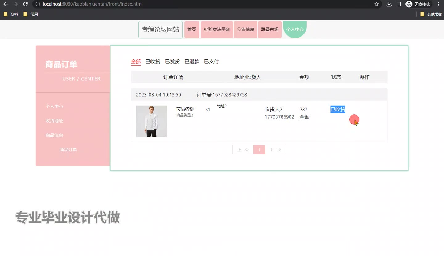Filter orders by 已发货 tab

click(x=172, y=62)
